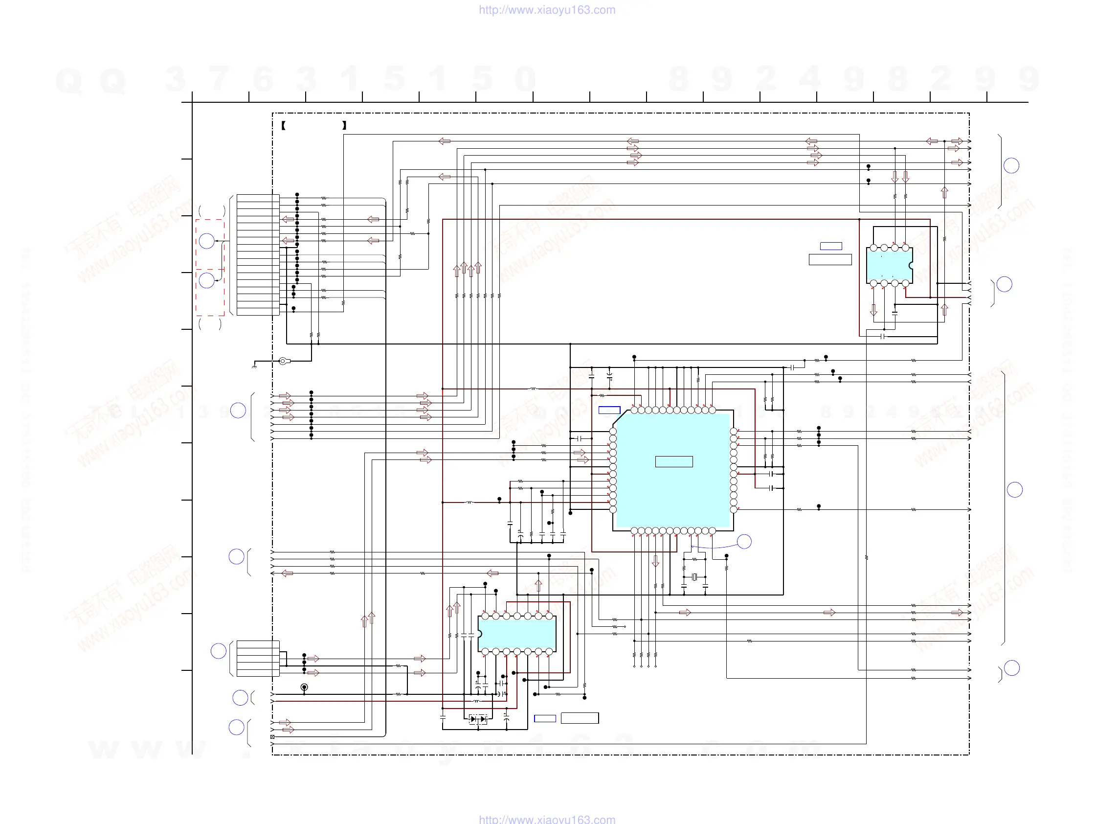The height and width of the screenshot is (824, 1095).
Task: Select the large square cyan IC chip
Action: tap(673, 470)
